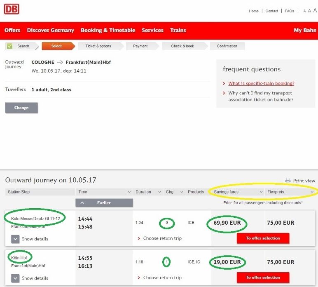This screenshot has width=318, height=287.
Task: Click the 69,90 EUR savings fare
Action: click(227, 223)
